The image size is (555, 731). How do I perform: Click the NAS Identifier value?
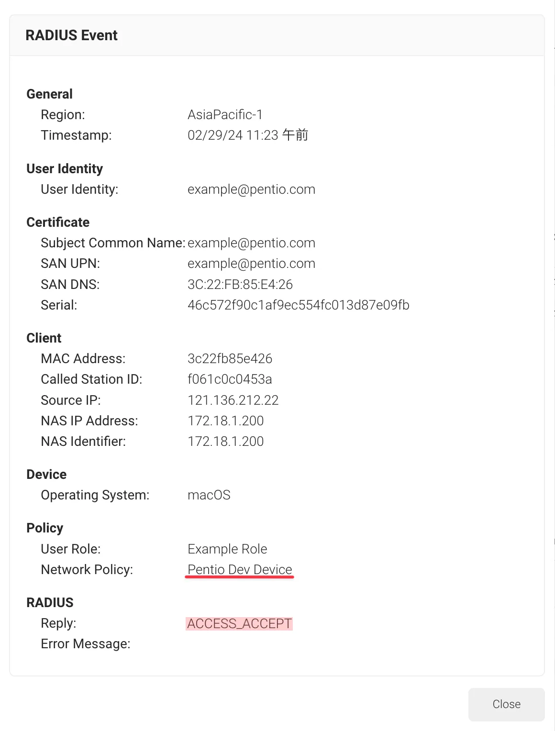click(226, 442)
